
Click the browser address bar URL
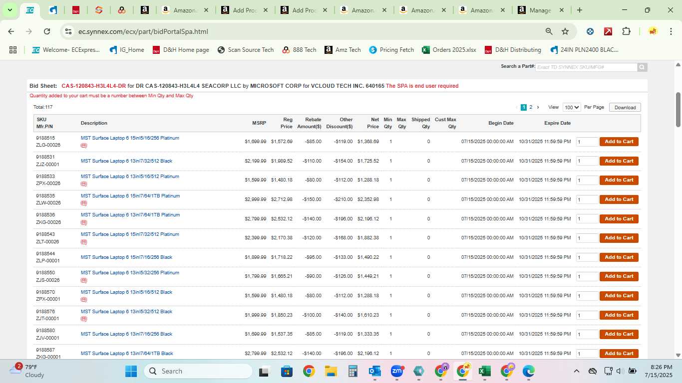pyautogui.click(x=143, y=31)
